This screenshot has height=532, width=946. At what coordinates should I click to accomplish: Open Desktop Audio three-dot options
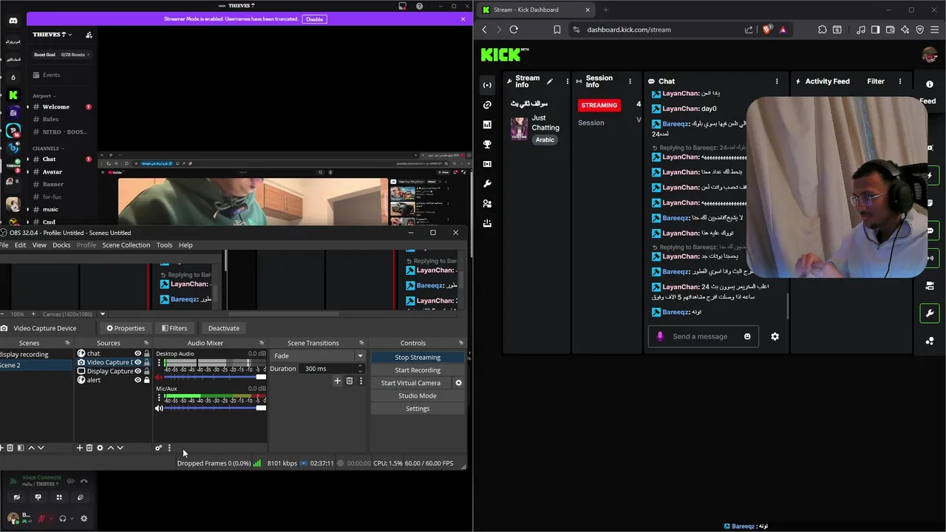(x=159, y=363)
